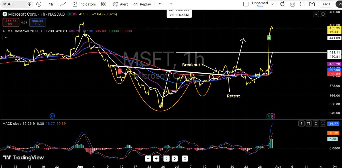
Task: Open chart settings hexagon icon
Action: tap(292, 4)
